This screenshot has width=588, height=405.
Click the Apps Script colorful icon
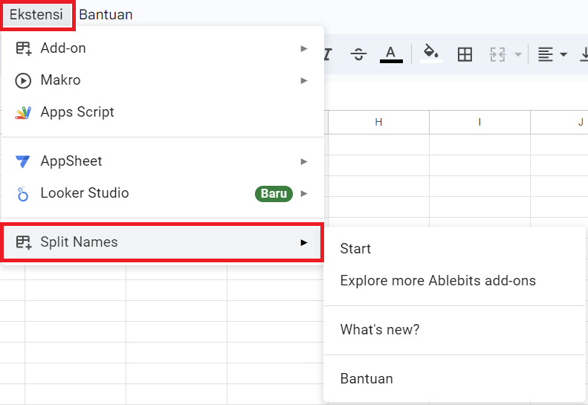click(x=23, y=112)
